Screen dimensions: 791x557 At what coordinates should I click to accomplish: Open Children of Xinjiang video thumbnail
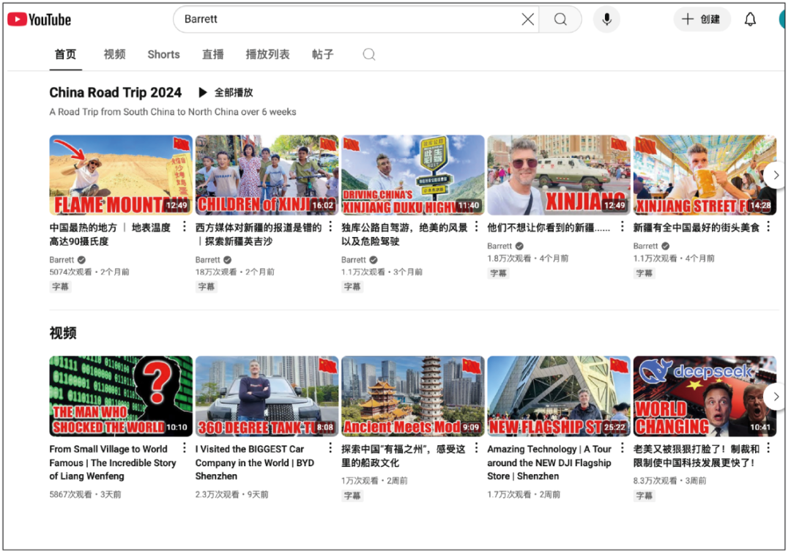click(267, 175)
